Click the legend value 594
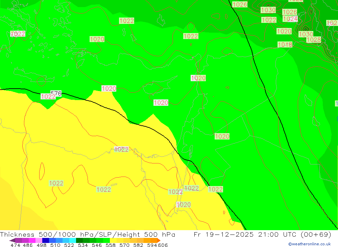 (152, 245)
